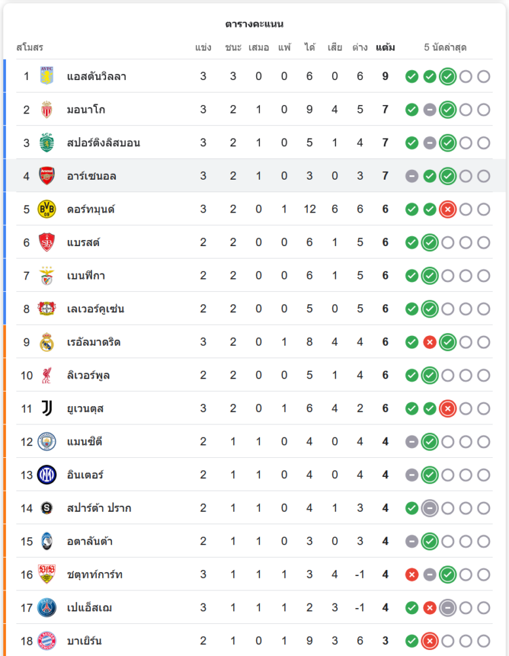Click the Aston Villa club crest
Image resolution: width=509 pixels, height=656 pixels.
tap(47, 76)
